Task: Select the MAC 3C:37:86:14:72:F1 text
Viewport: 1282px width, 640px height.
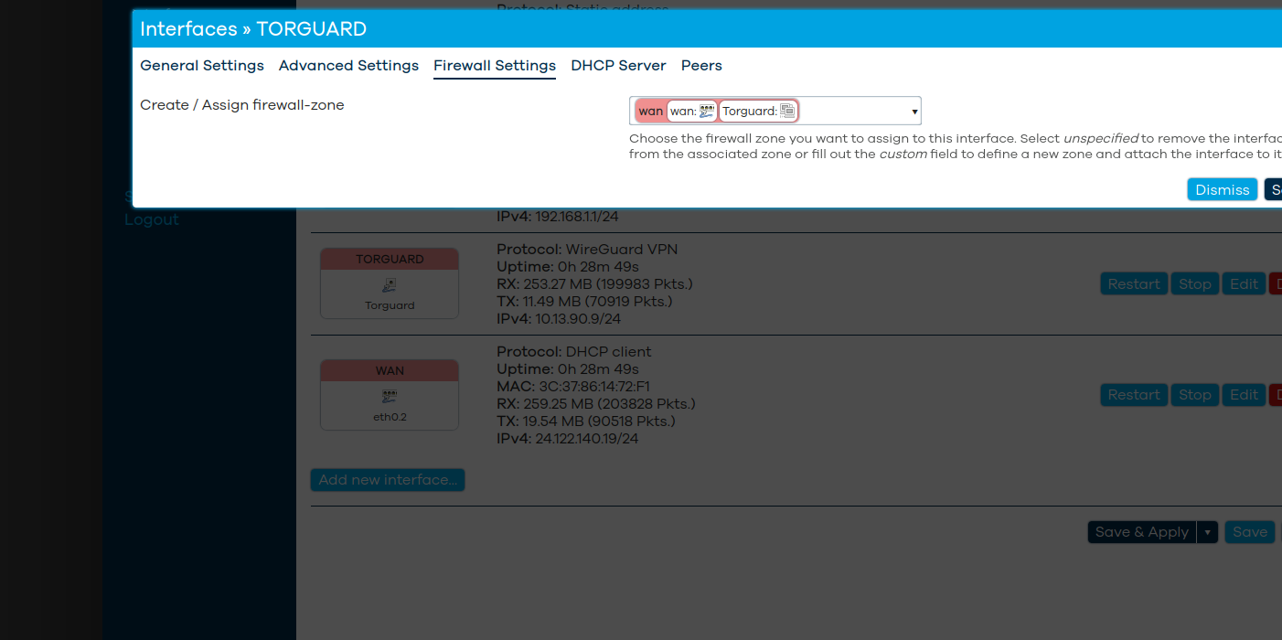Action: tap(573, 387)
